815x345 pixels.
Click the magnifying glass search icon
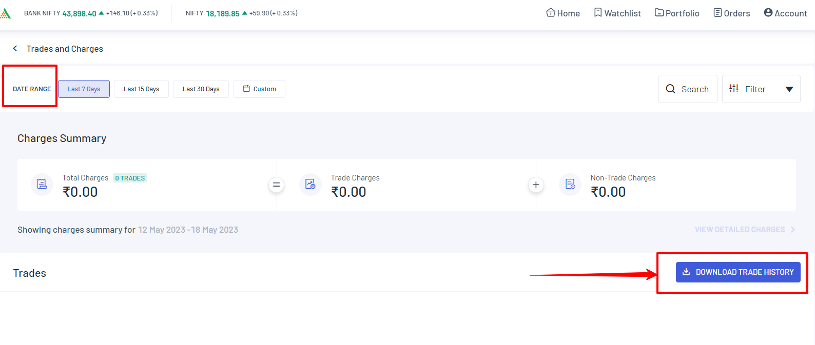[x=670, y=89]
